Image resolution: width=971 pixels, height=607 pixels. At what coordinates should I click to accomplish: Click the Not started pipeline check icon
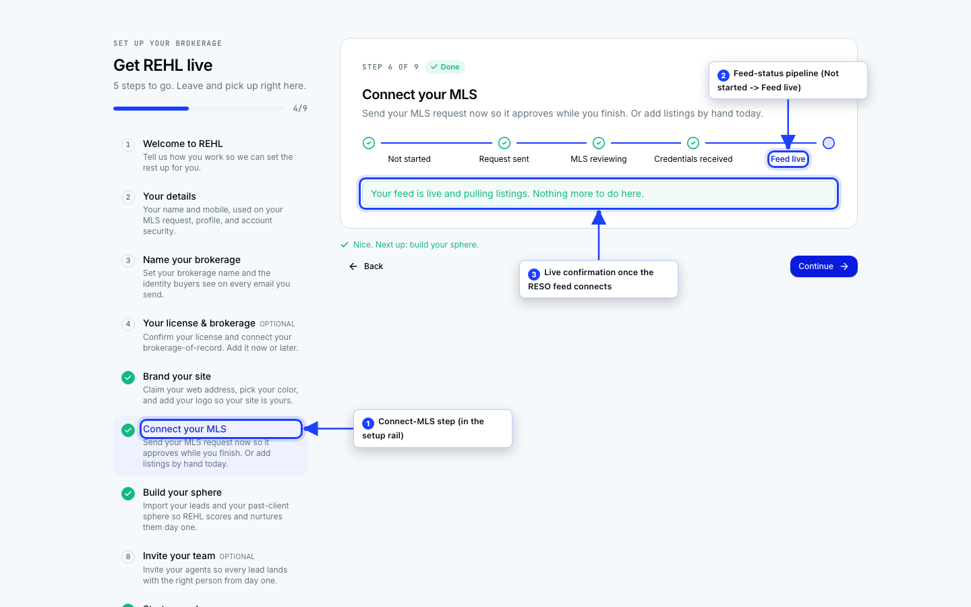click(x=369, y=143)
